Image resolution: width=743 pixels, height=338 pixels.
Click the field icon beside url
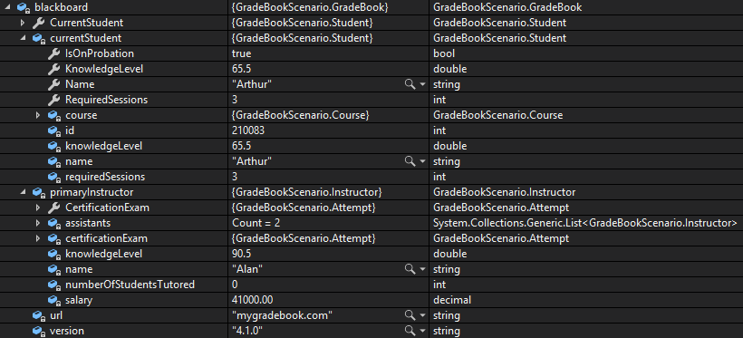(38, 315)
